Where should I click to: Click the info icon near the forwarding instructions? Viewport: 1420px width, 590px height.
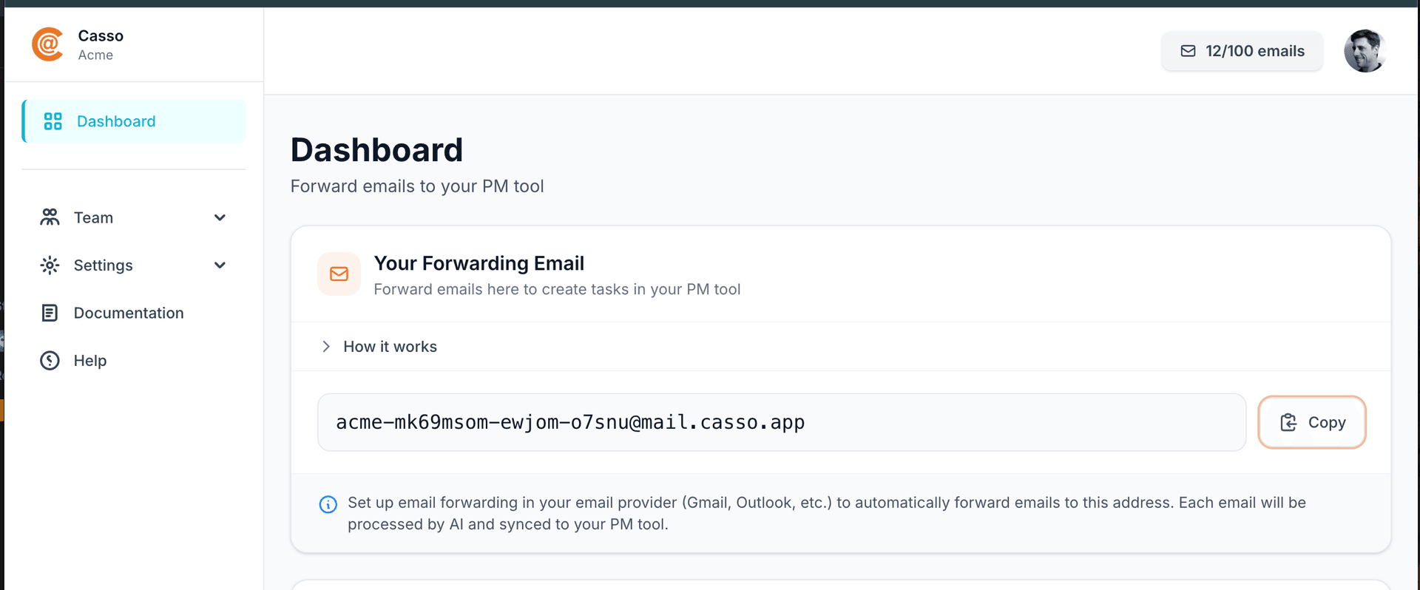click(328, 504)
